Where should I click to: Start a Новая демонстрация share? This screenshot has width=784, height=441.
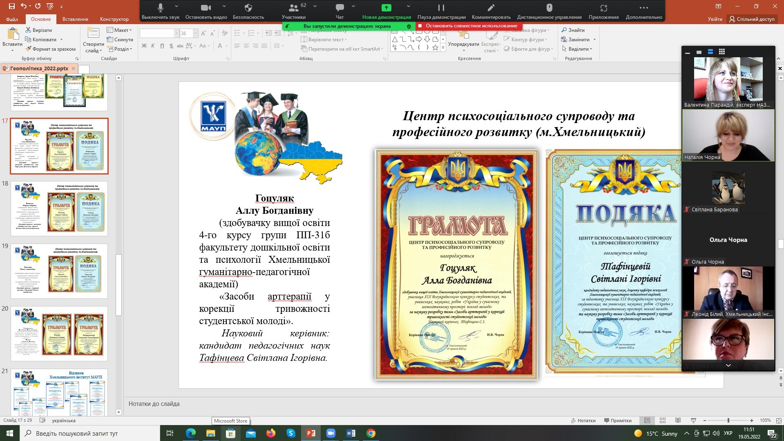coord(386,8)
